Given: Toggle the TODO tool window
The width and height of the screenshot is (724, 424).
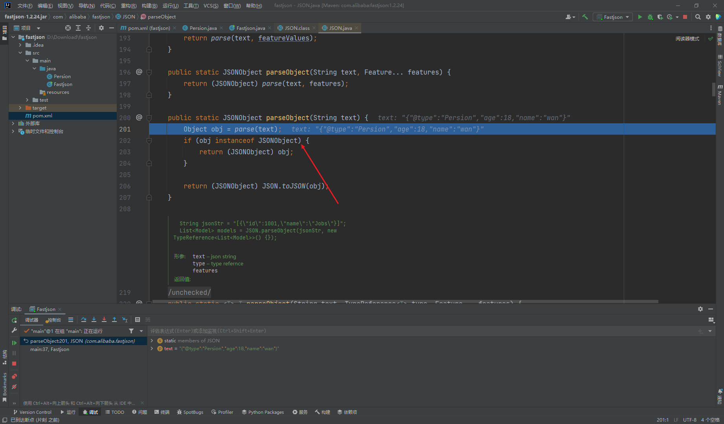Looking at the screenshot, I should click(115, 412).
